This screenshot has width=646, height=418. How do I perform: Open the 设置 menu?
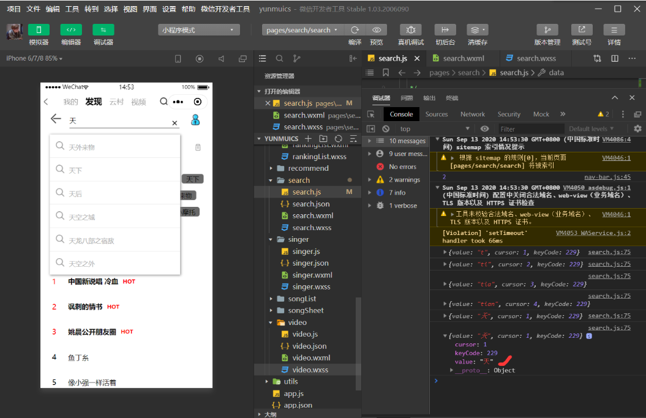(x=169, y=9)
